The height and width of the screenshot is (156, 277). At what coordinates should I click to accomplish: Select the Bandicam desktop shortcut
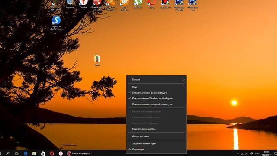pyautogui.click(x=165, y=4)
